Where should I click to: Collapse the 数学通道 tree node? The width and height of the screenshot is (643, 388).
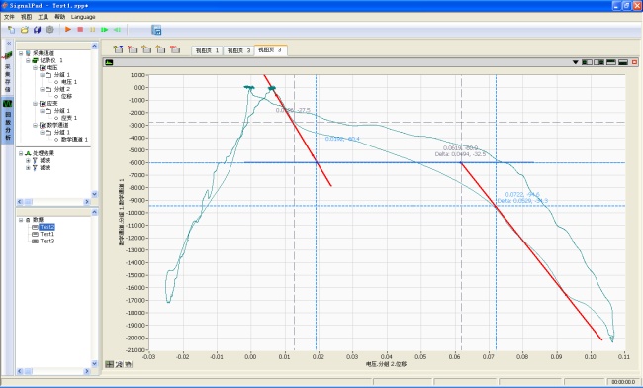click(x=35, y=125)
